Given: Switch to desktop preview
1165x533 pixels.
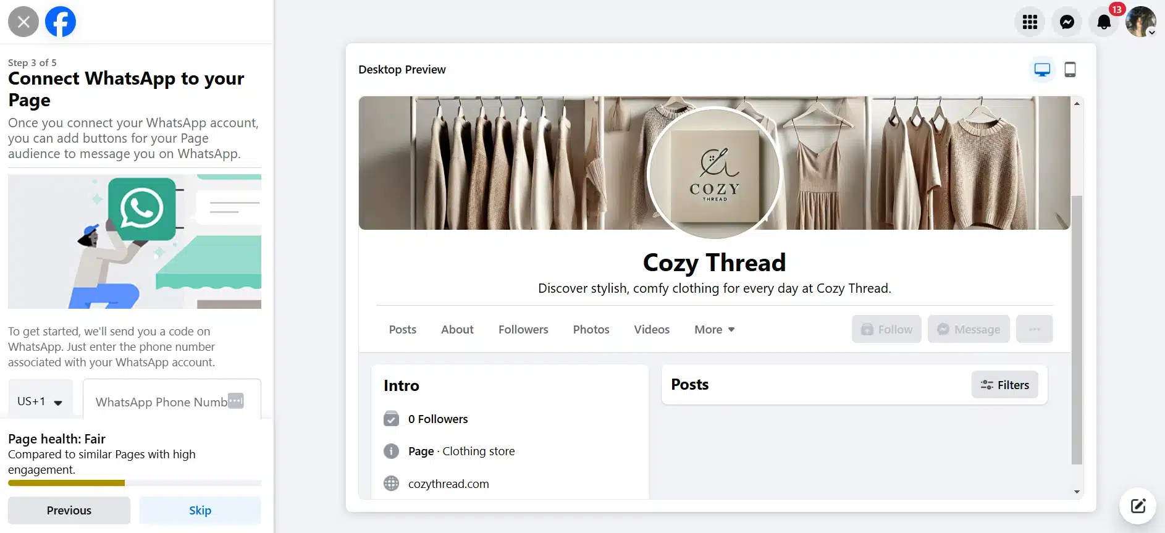Looking at the screenshot, I should (x=1042, y=70).
